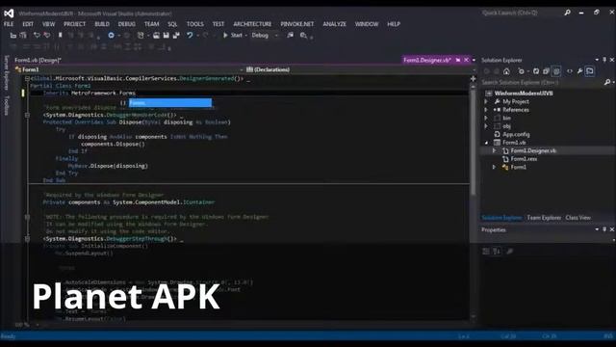Screen dimensions: 616x347
Task: Expand the References node
Action: pyautogui.click(x=486, y=110)
